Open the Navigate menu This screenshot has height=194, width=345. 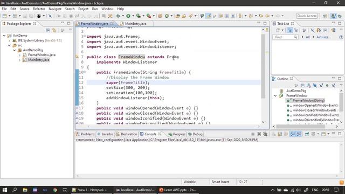[x=55, y=9]
